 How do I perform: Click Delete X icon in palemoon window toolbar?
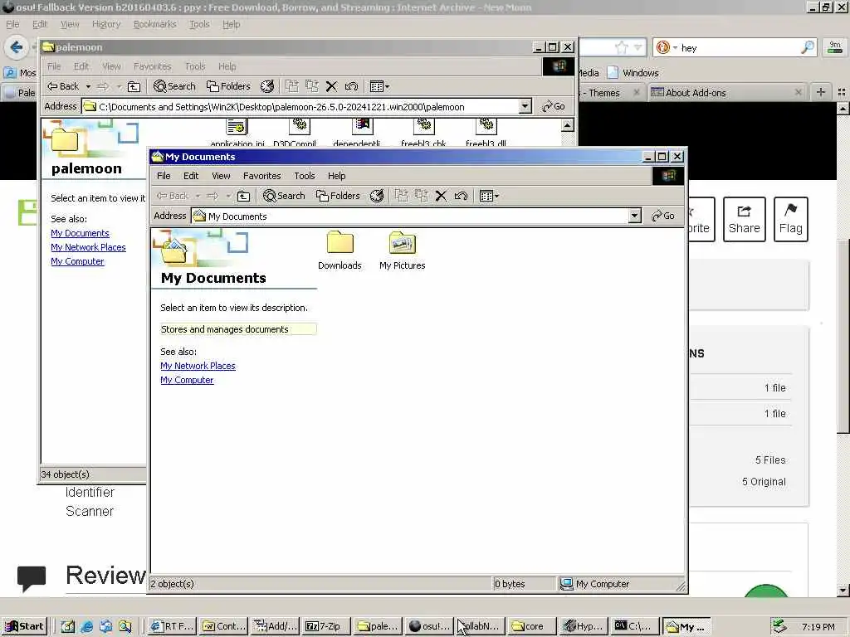tap(331, 86)
